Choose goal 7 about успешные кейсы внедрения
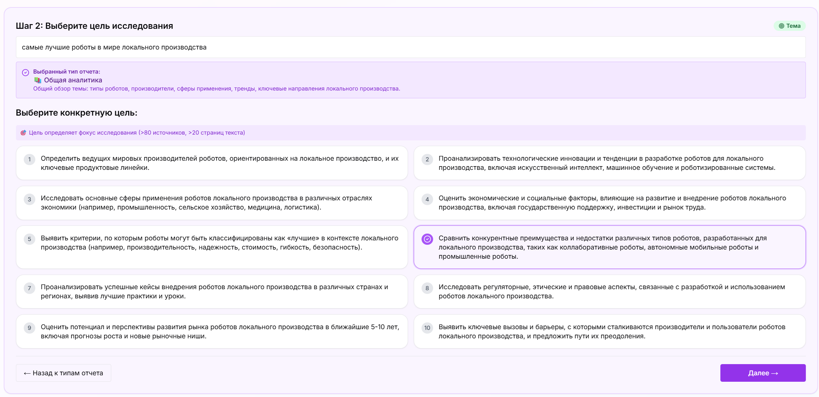The height and width of the screenshot is (397, 819). [212, 292]
